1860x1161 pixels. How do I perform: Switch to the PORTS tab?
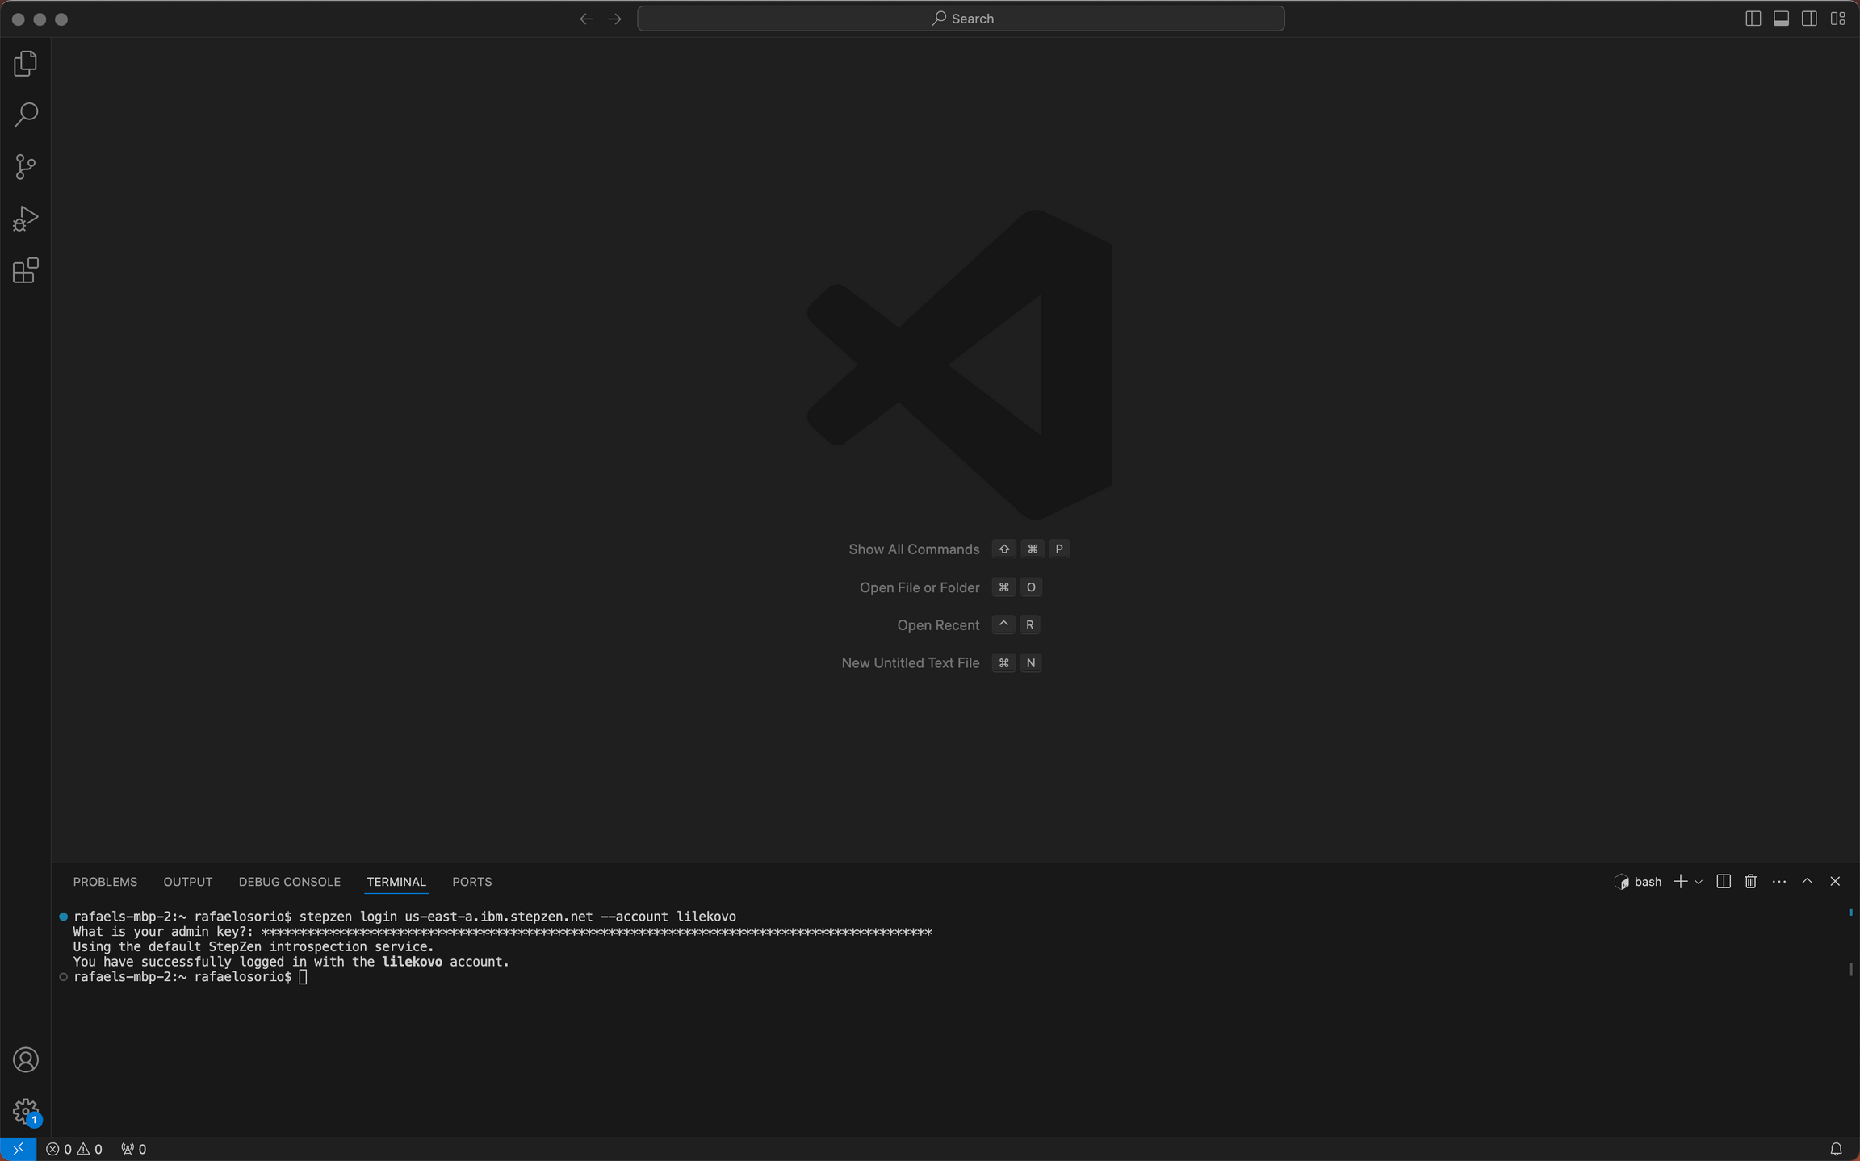[471, 881]
